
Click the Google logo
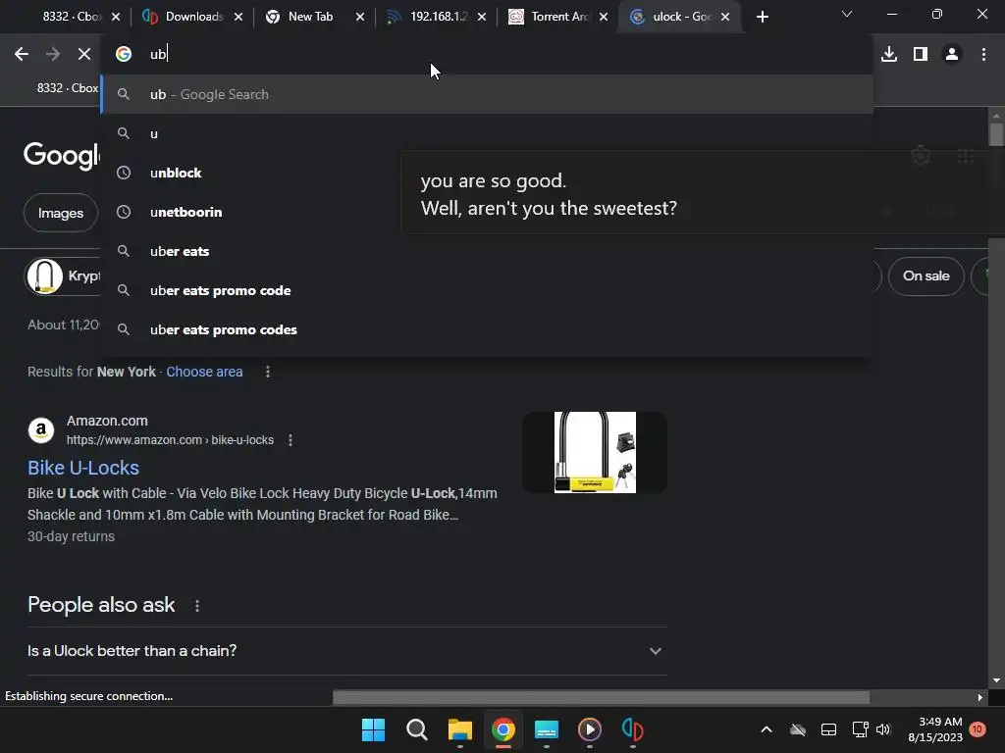[62, 154]
